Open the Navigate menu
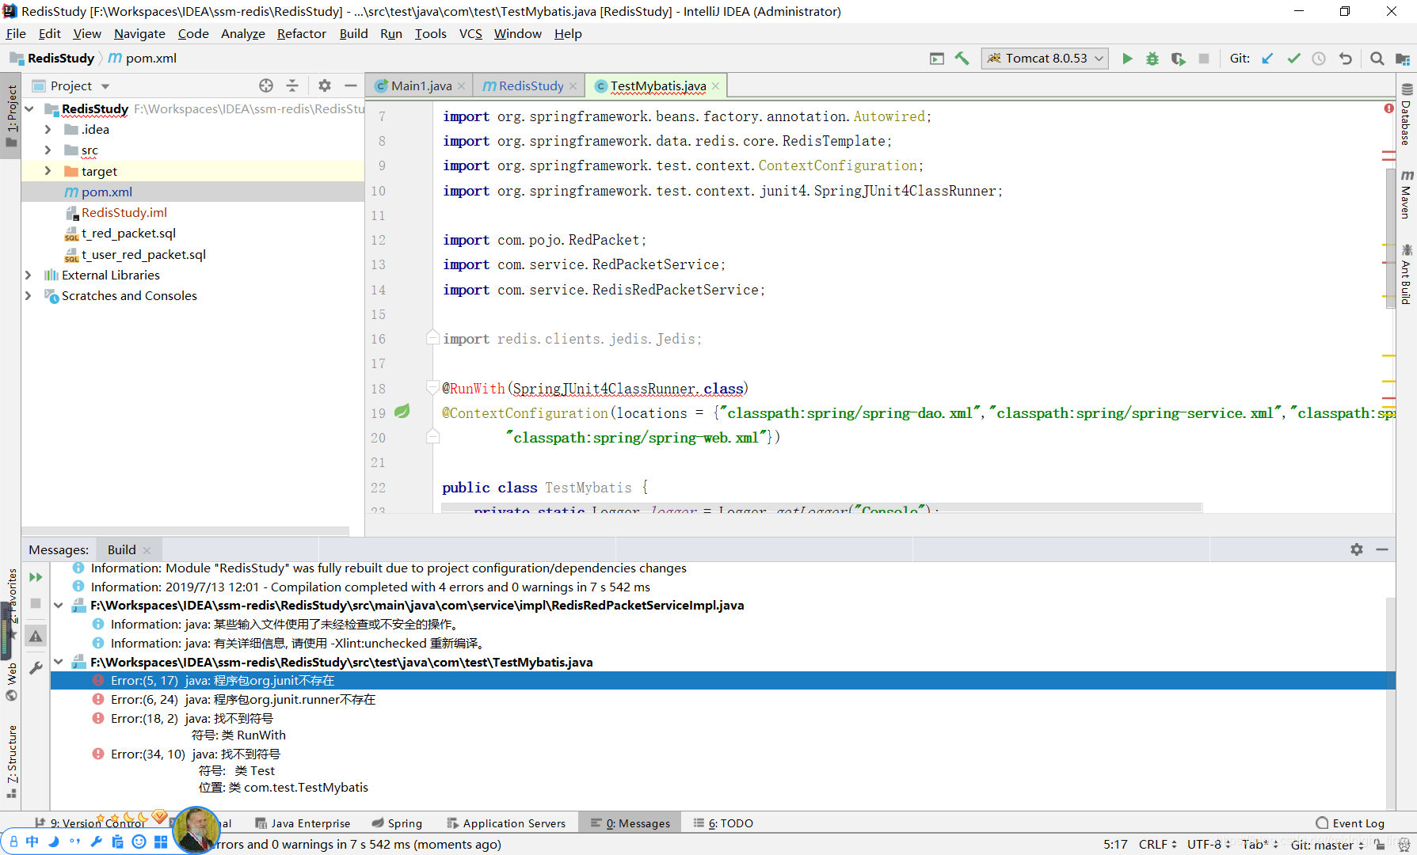This screenshot has width=1417, height=855. [x=139, y=33]
